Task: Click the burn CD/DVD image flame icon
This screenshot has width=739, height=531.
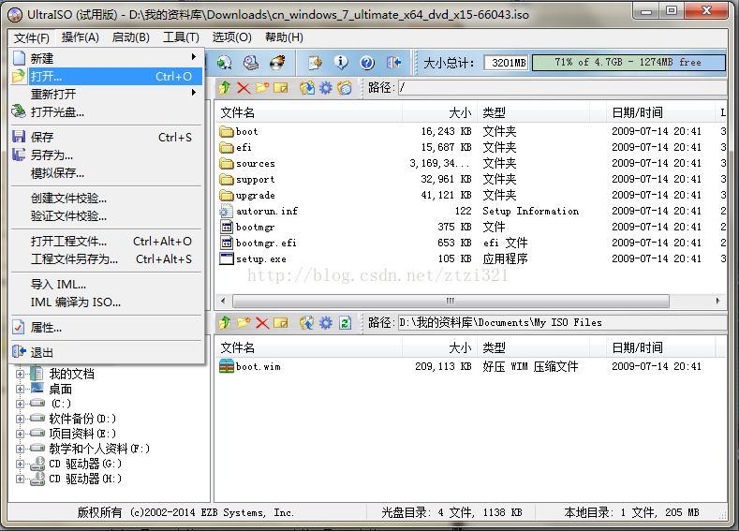Action: (x=277, y=62)
